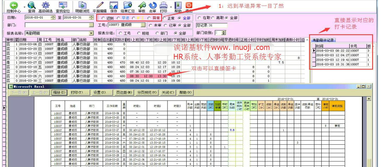The height and width of the screenshot is (167, 391).
Task: Open the 结果汇总 summary tool
Action: (x=127, y=6)
